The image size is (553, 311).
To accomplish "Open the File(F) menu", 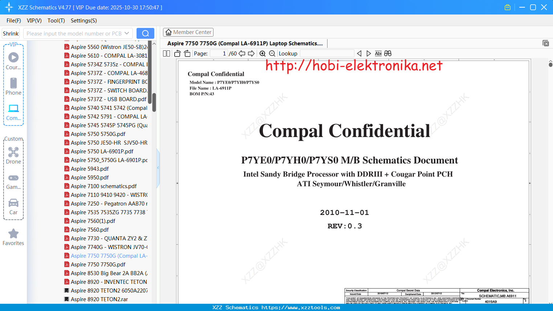I will (x=14, y=21).
